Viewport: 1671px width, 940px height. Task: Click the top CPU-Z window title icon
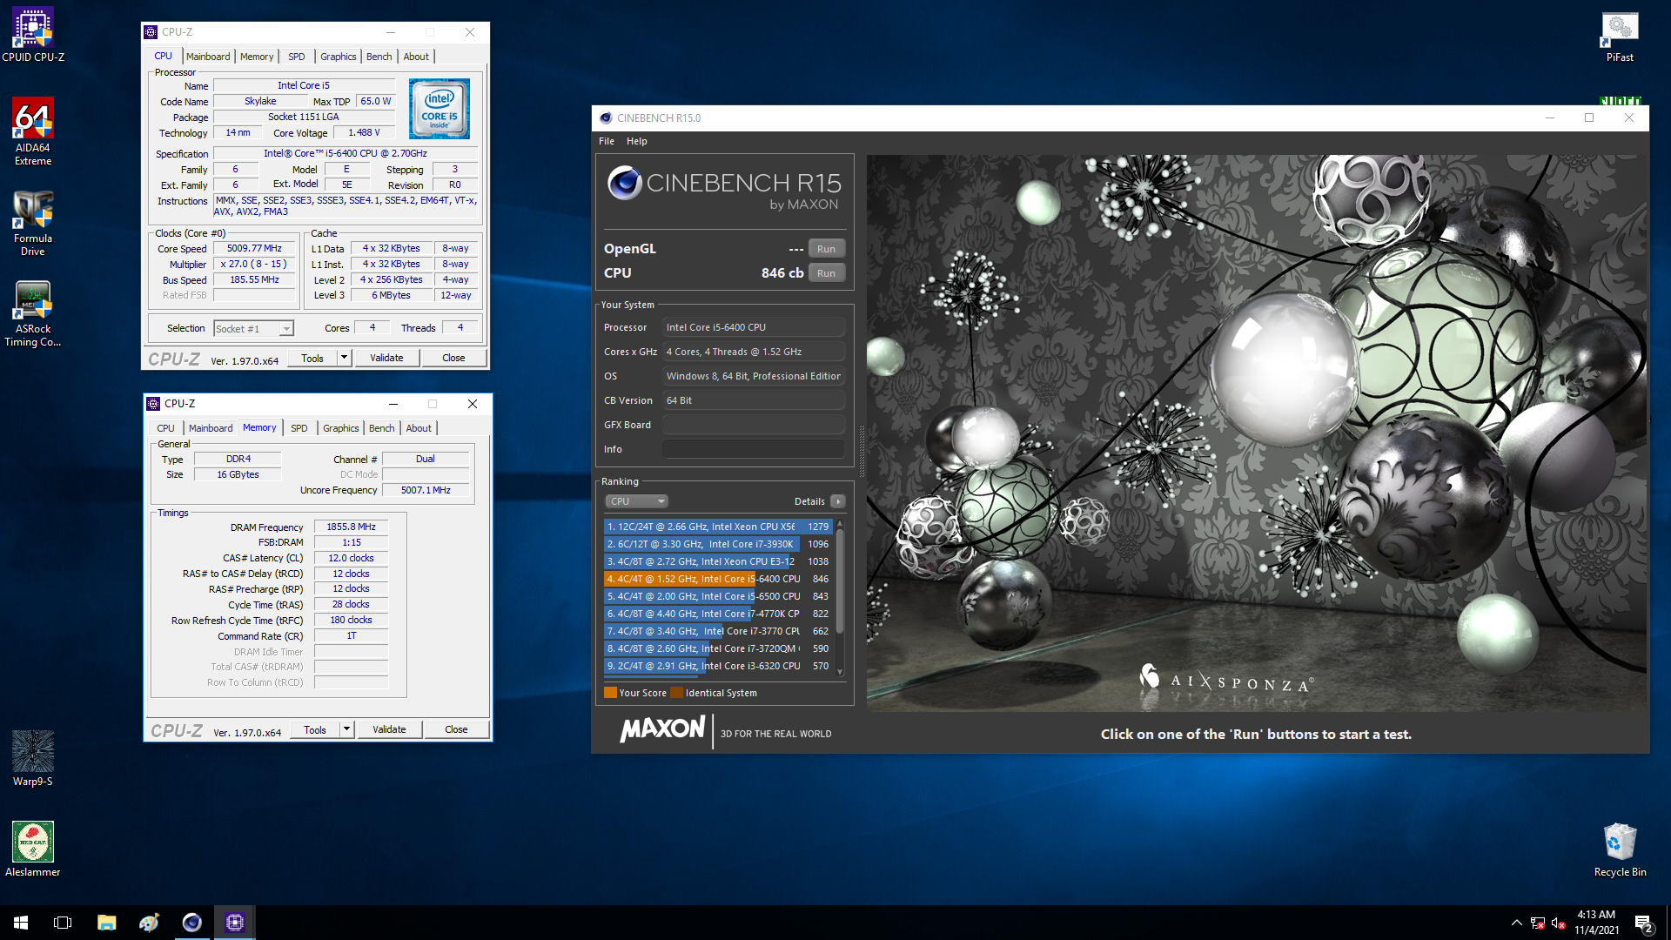point(151,32)
